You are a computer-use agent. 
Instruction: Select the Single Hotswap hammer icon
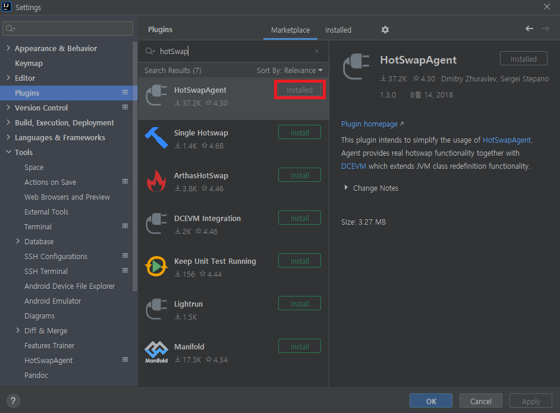pos(156,138)
